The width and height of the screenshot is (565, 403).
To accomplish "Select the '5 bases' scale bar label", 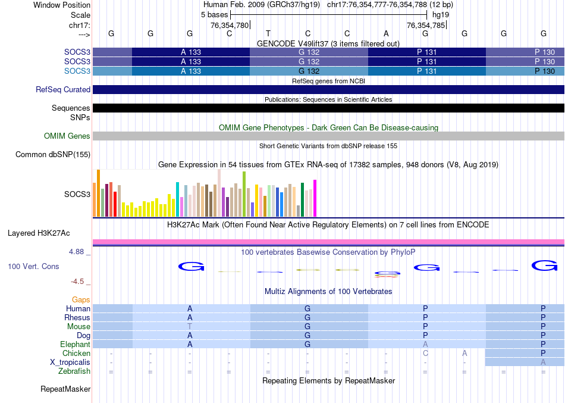I will tap(214, 15).
